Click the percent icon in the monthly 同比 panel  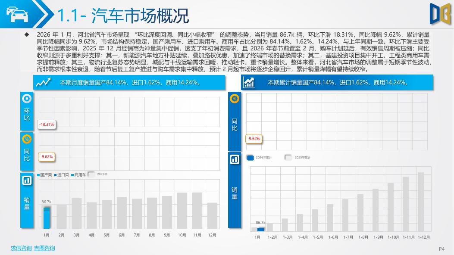(x=27, y=139)
